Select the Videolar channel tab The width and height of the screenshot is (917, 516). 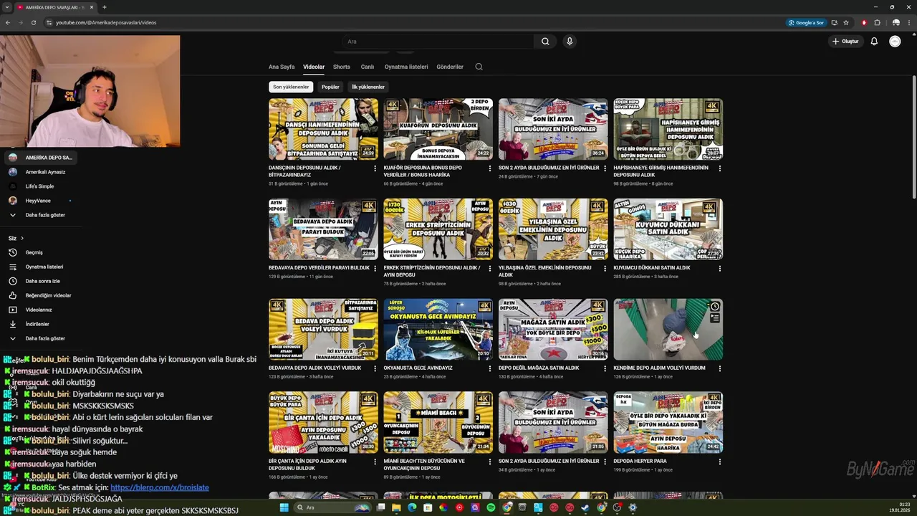coord(314,67)
